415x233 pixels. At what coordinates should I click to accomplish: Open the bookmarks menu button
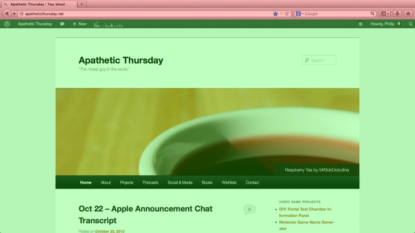(x=385, y=13)
